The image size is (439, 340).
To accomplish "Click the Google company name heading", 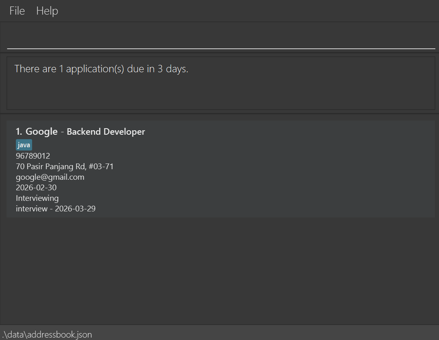I will [41, 131].
